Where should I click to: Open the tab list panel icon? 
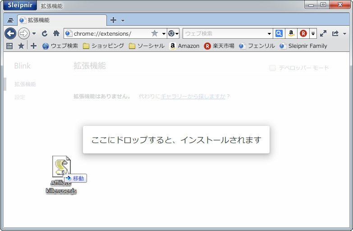tap(10, 20)
